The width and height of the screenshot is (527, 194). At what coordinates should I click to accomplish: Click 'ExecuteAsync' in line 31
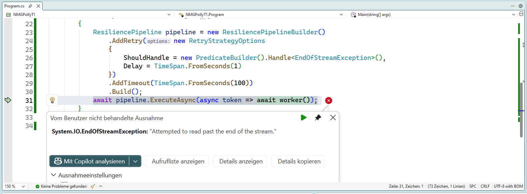(173, 100)
